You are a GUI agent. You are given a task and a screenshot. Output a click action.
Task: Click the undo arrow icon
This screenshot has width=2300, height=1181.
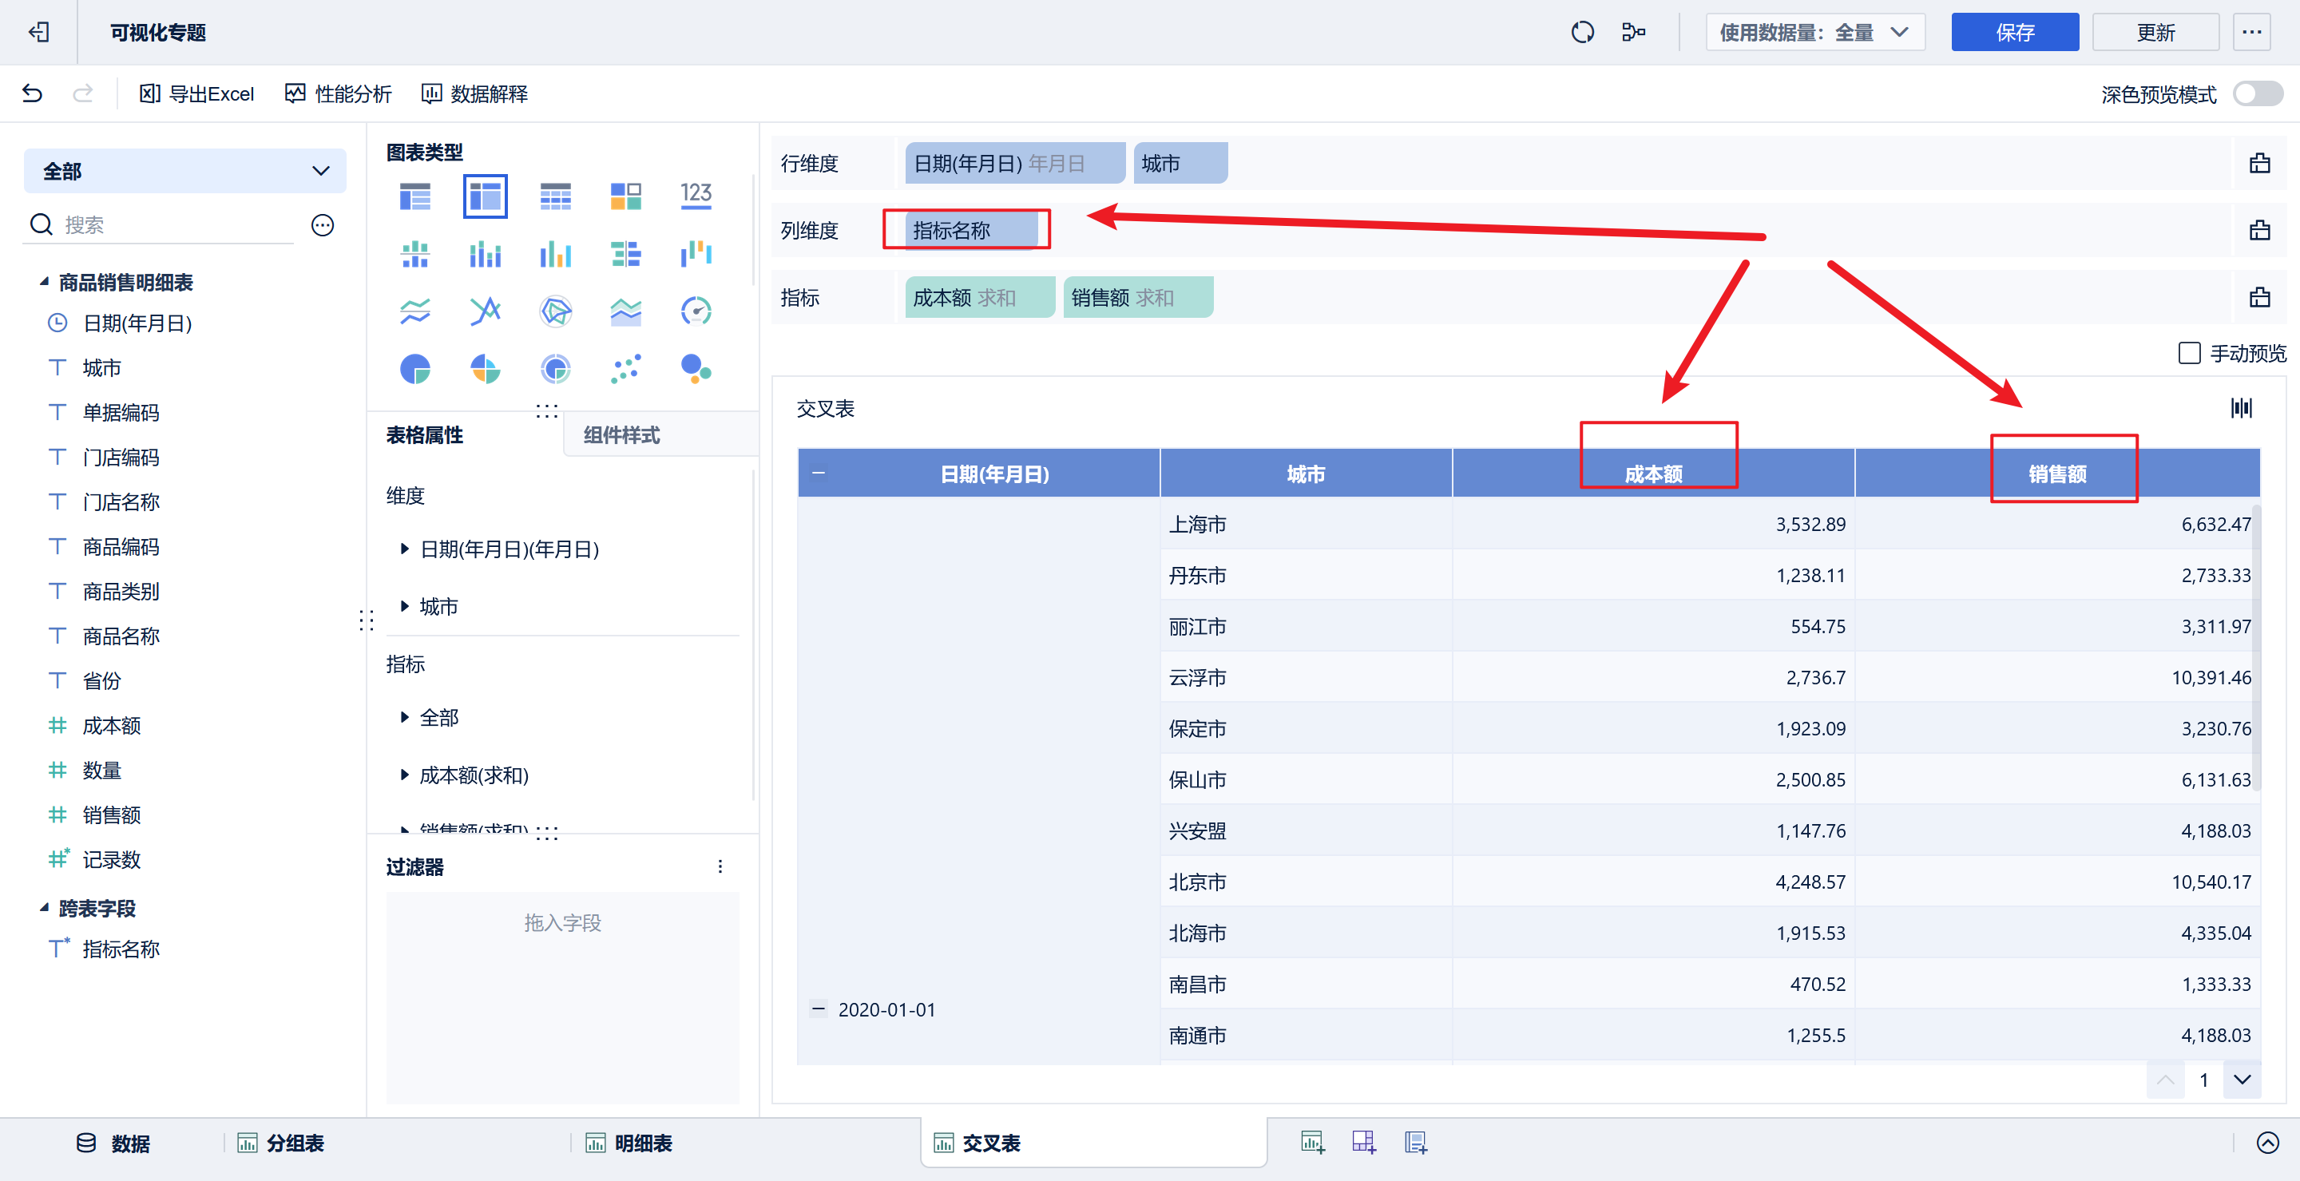point(33,93)
